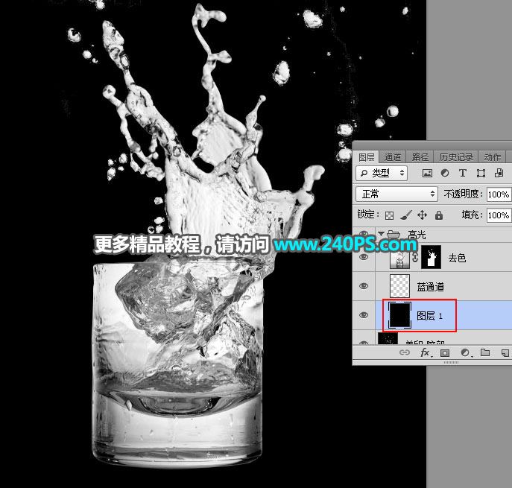This screenshot has height=488, width=512.
Task: Switch to the 动作 tab
Action: 493,157
